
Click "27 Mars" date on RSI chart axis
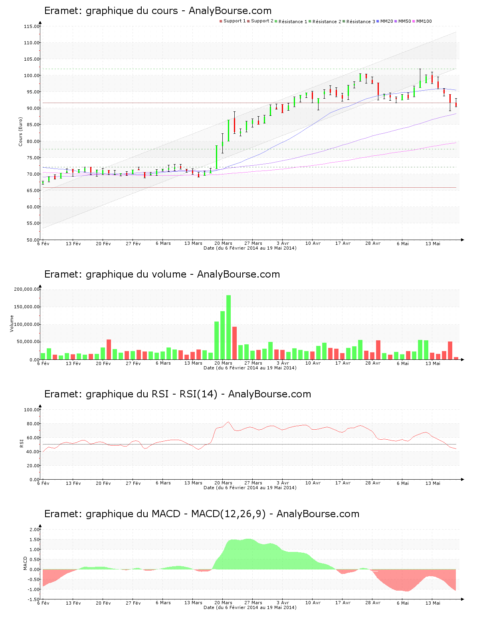pyautogui.click(x=253, y=483)
